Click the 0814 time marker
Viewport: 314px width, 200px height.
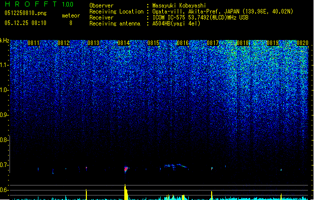pos(124,43)
